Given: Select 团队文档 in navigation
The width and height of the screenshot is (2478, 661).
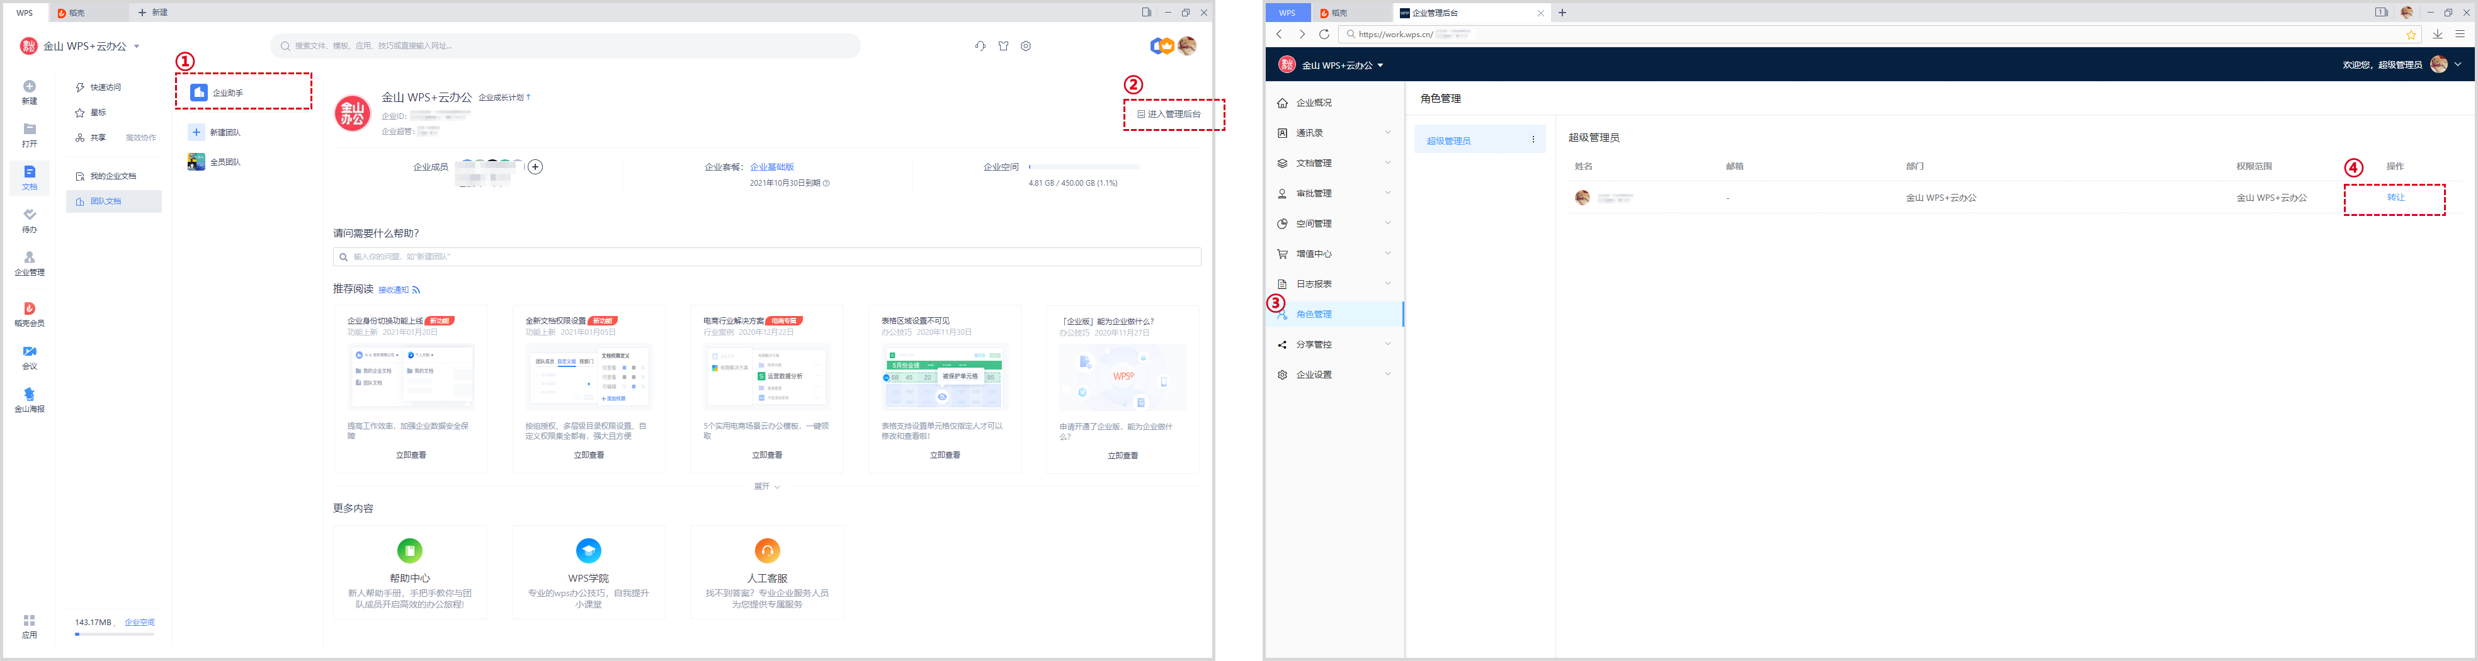Looking at the screenshot, I should coord(115,201).
